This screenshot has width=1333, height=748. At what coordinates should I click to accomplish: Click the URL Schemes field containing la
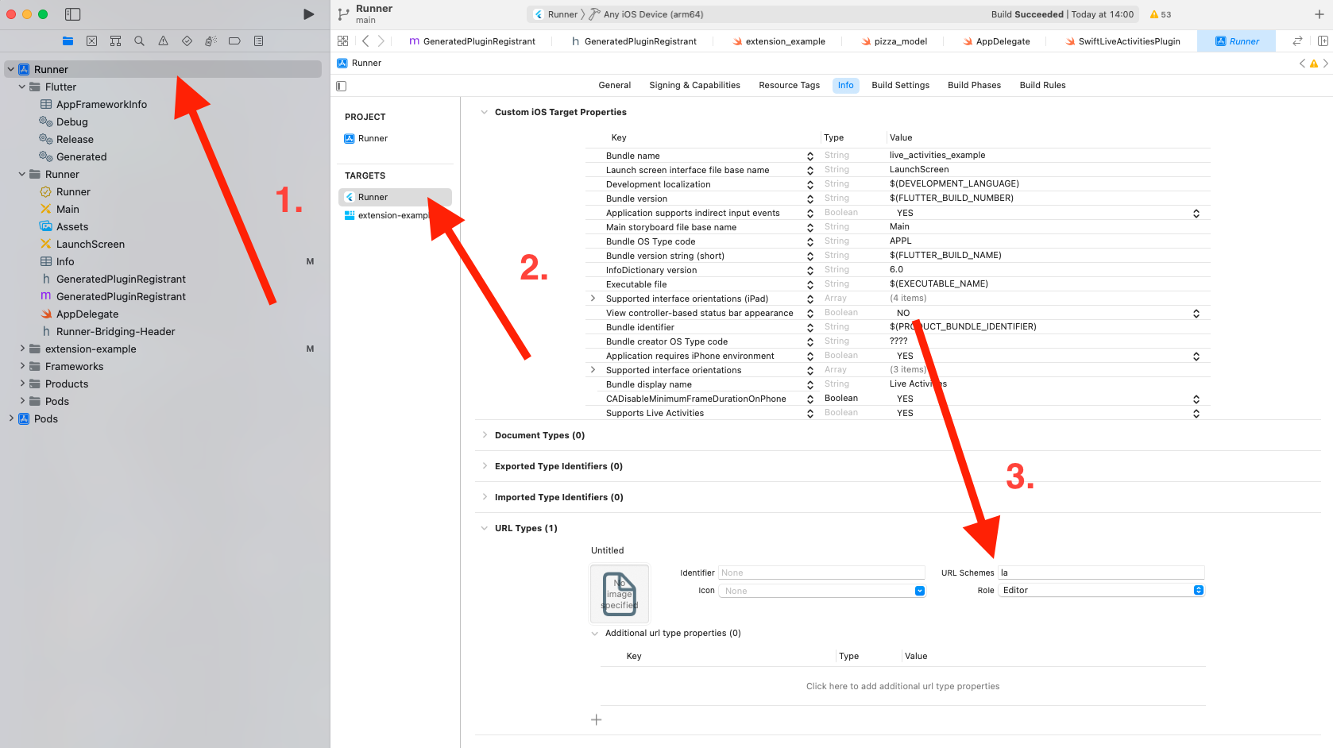coord(1101,573)
